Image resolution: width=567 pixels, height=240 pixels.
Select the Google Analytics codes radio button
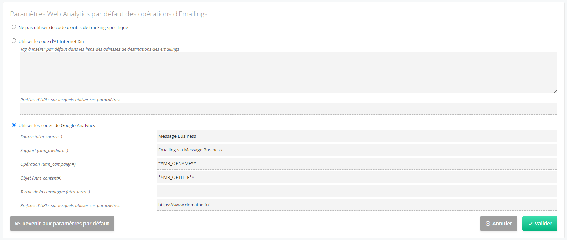(x=14, y=125)
